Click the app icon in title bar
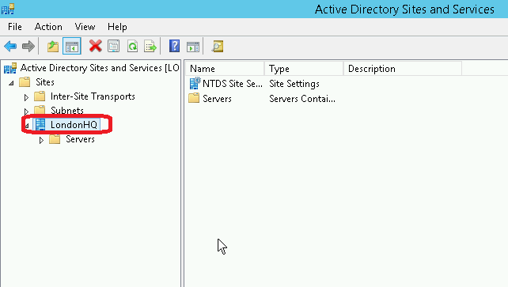 pos(8,9)
